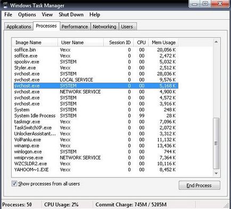Sort by Mem Usage column header
Screen dimensions: 231x209
click(163, 43)
